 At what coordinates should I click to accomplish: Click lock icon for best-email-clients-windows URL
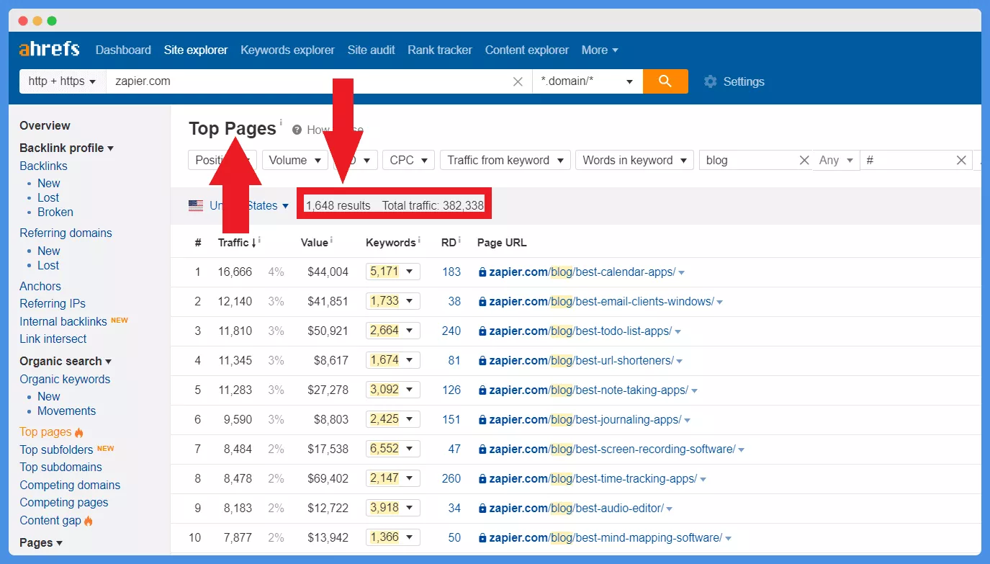[482, 302]
